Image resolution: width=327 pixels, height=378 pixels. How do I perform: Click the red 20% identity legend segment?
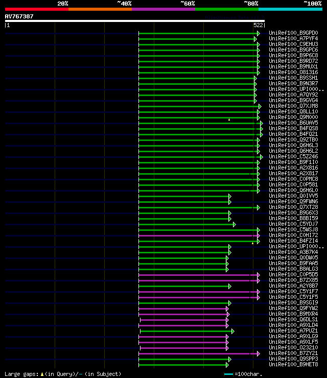pyautogui.click(x=37, y=9)
